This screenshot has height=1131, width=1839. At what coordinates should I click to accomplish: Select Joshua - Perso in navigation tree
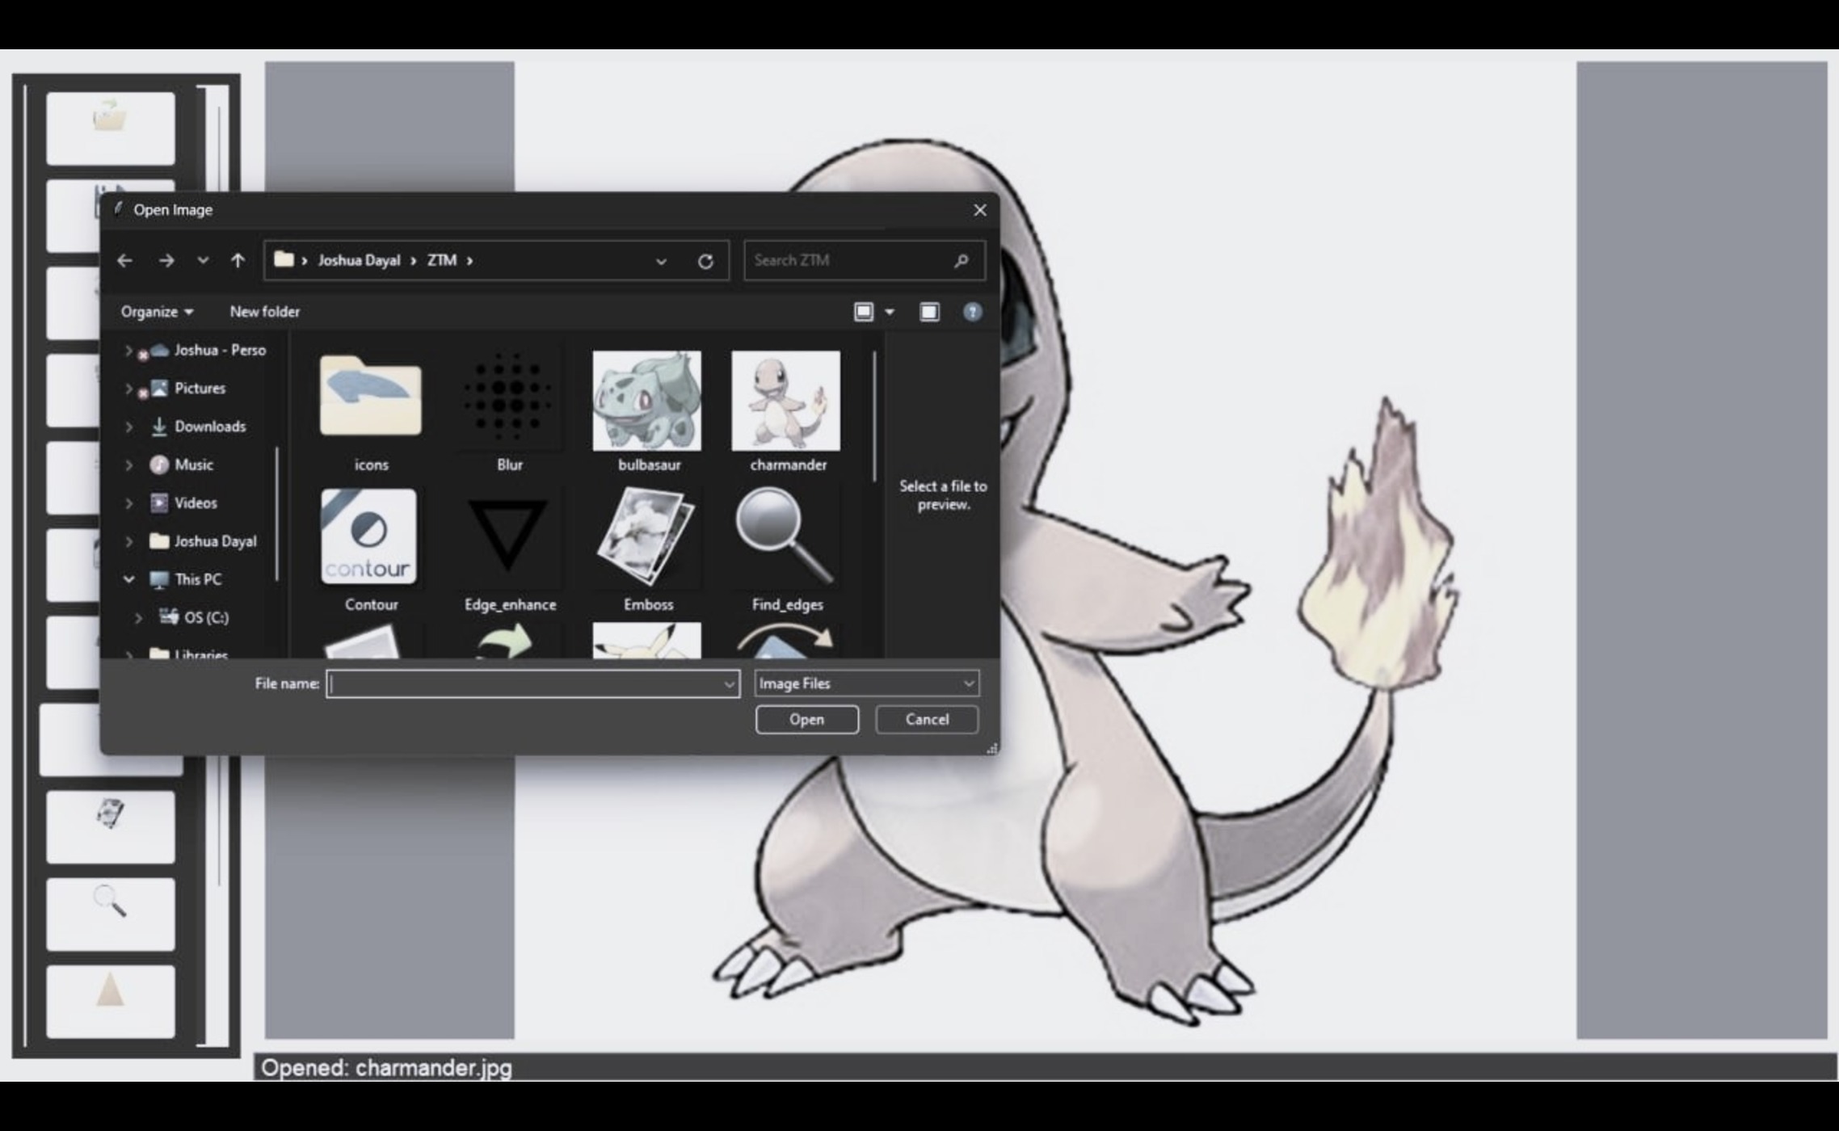tap(208, 350)
